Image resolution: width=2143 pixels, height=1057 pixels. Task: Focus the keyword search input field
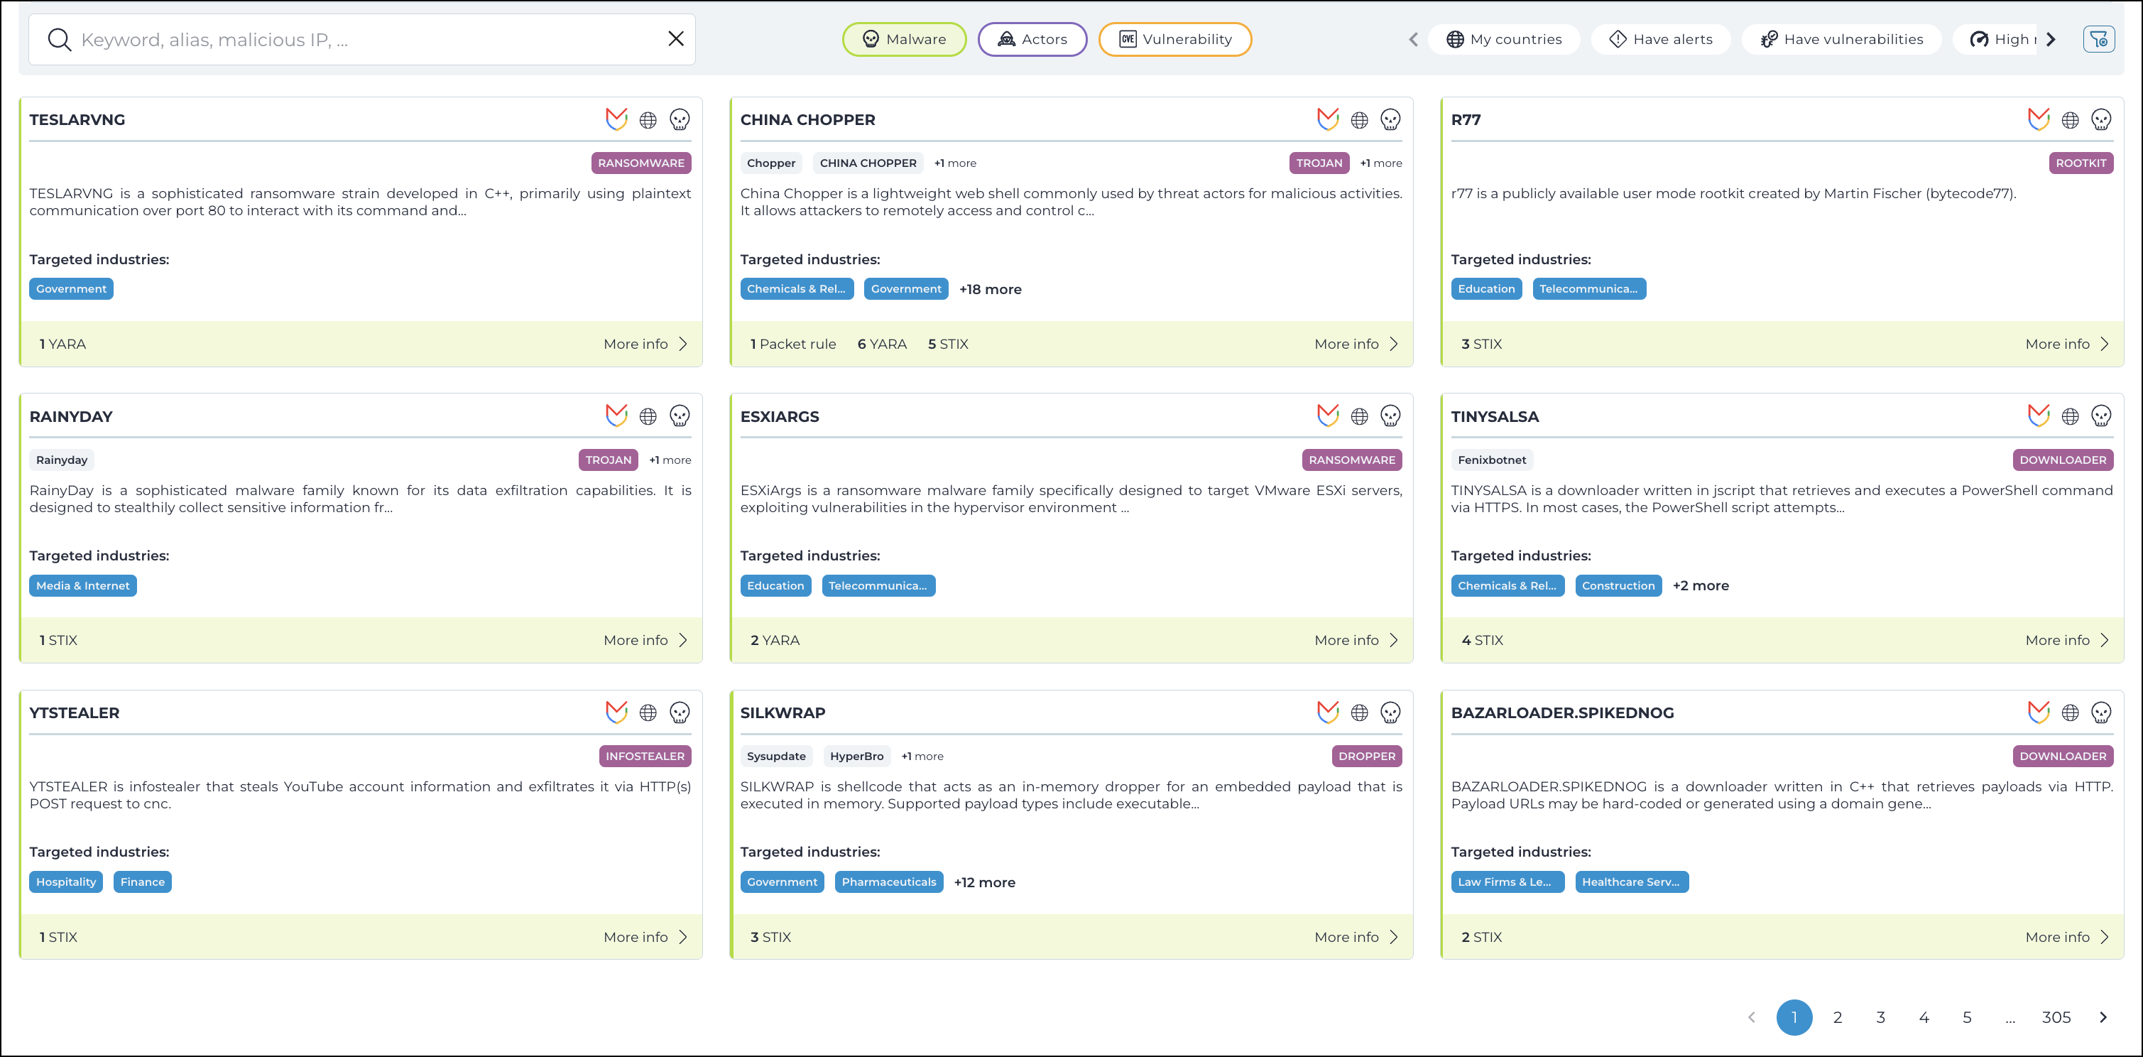tap(362, 39)
